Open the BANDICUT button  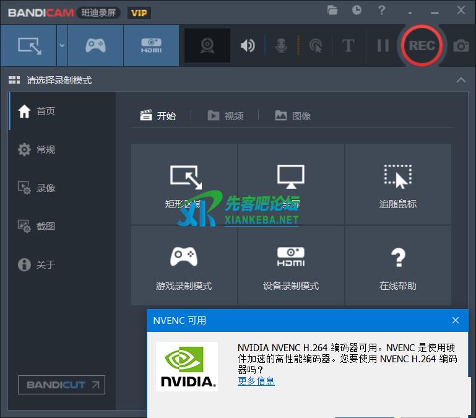tap(61, 385)
